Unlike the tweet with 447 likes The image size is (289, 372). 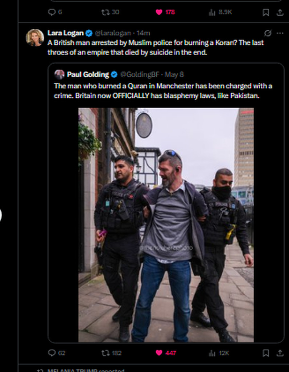[x=159, y=353]
